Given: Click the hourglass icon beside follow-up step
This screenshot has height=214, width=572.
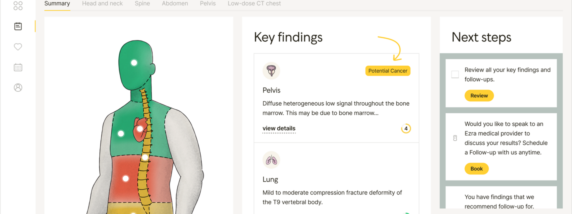Looking at the screenshot, I should 455,138.
